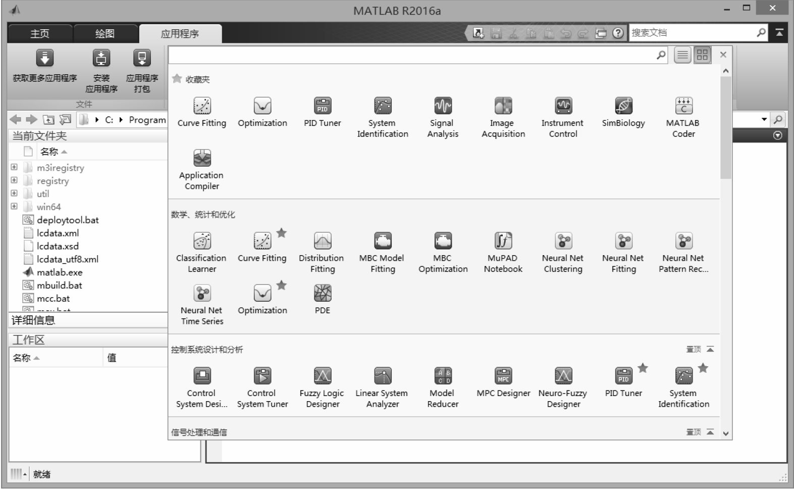Open the address bar history dropdown

(764, 120)
